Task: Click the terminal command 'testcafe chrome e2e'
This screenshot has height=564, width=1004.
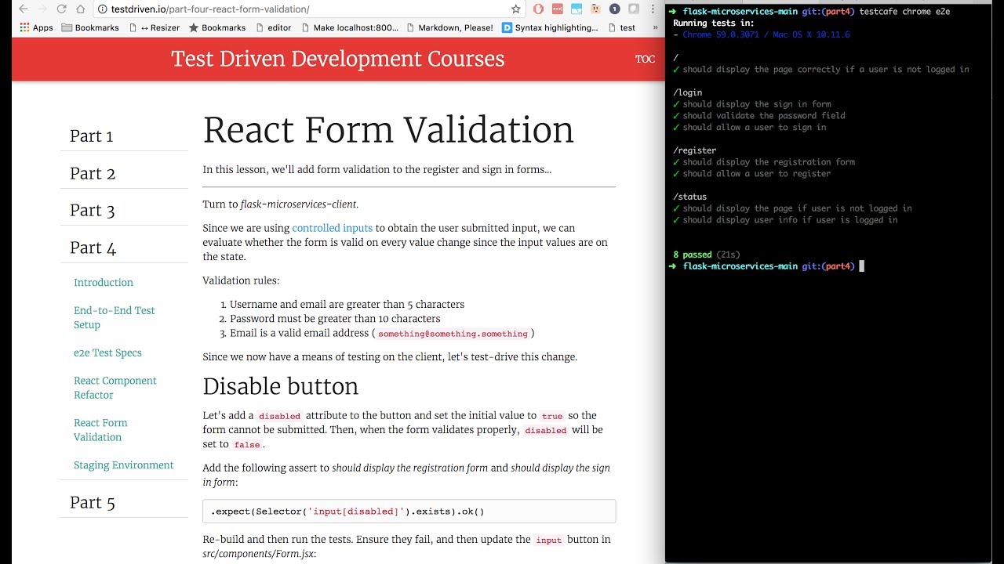Action: tap(904, 12)
